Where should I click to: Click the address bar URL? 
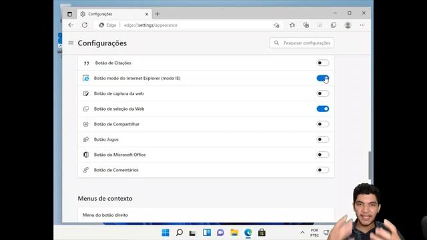tap(150, 25)
